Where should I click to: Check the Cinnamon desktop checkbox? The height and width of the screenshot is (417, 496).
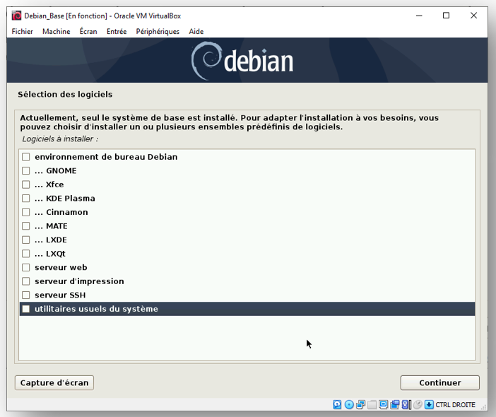tap(26, 212)
